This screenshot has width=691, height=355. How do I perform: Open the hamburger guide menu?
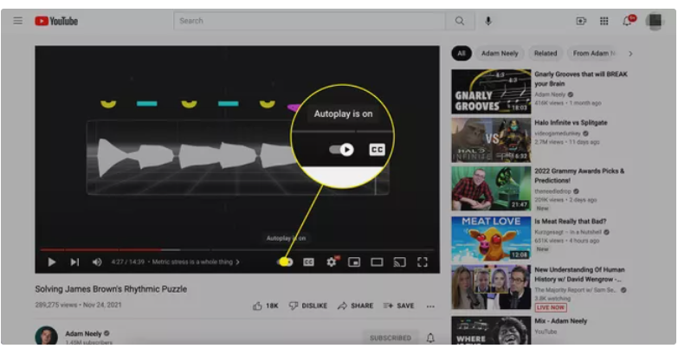click(x=17, y=21)
